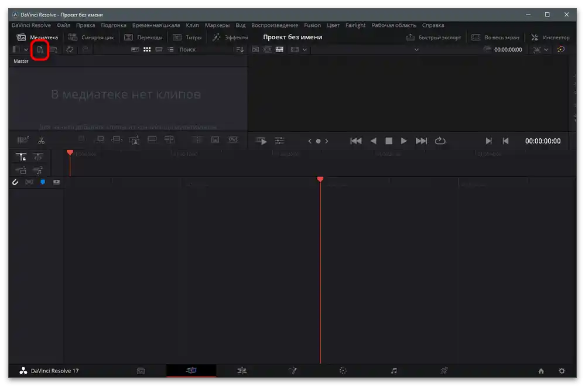Open the Подгонка menu
Screen dimensions: 585x386
pyautogui.click(x=114, y=25)
